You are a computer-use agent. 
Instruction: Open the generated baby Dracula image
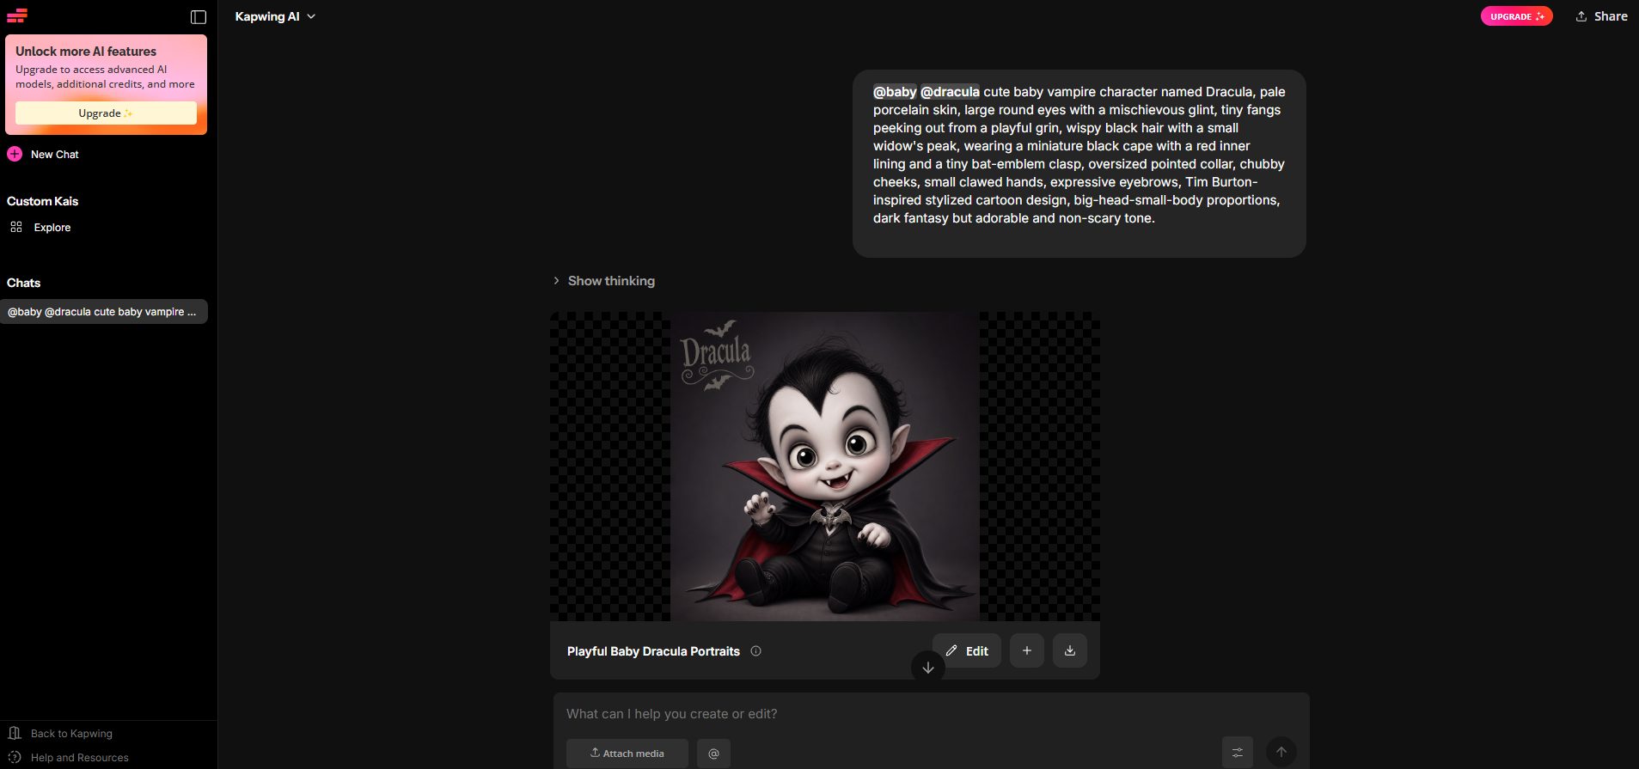pos(825,466)
